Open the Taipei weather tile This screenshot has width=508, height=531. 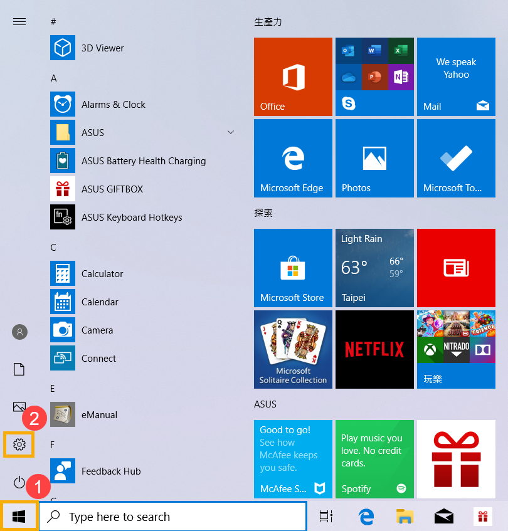point(374,268)
